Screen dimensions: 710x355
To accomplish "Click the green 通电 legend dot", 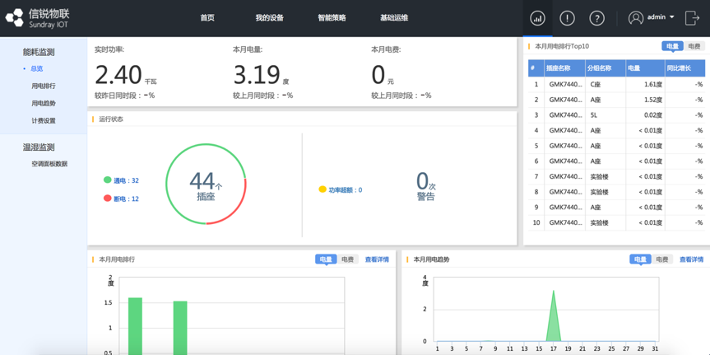I will coord(107,180).
